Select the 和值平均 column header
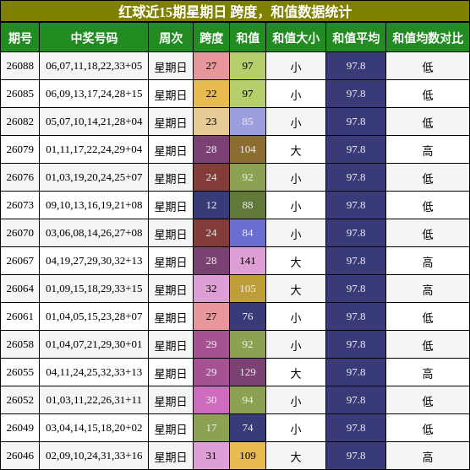 tap(356, 38)
